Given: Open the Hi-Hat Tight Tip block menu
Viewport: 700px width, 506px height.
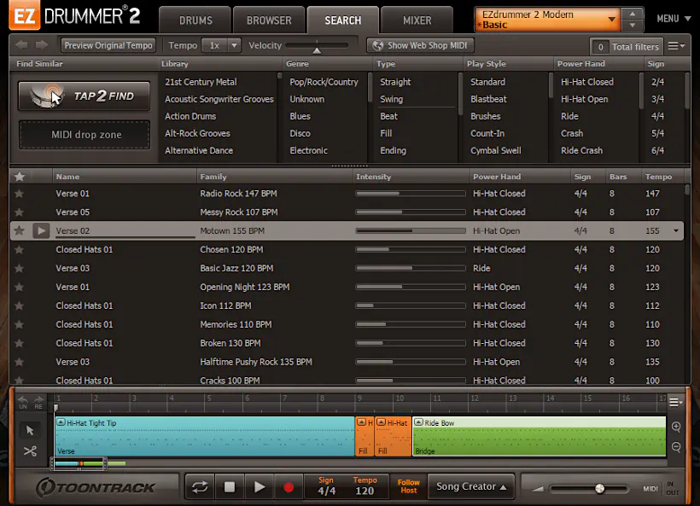Looking at the screenshot, I should [61, 422].
